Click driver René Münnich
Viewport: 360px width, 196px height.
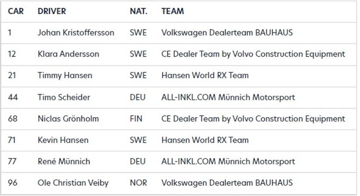tap(64, 161)
